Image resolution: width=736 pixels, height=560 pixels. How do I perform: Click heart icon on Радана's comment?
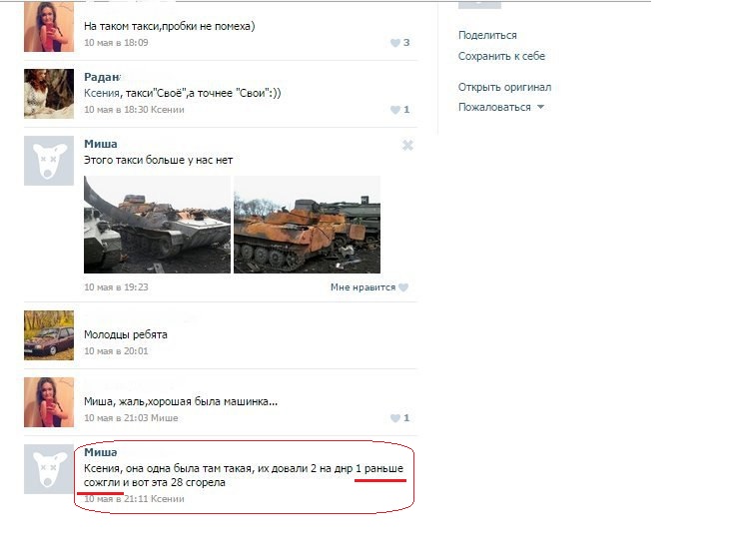[x=395, y=110]
